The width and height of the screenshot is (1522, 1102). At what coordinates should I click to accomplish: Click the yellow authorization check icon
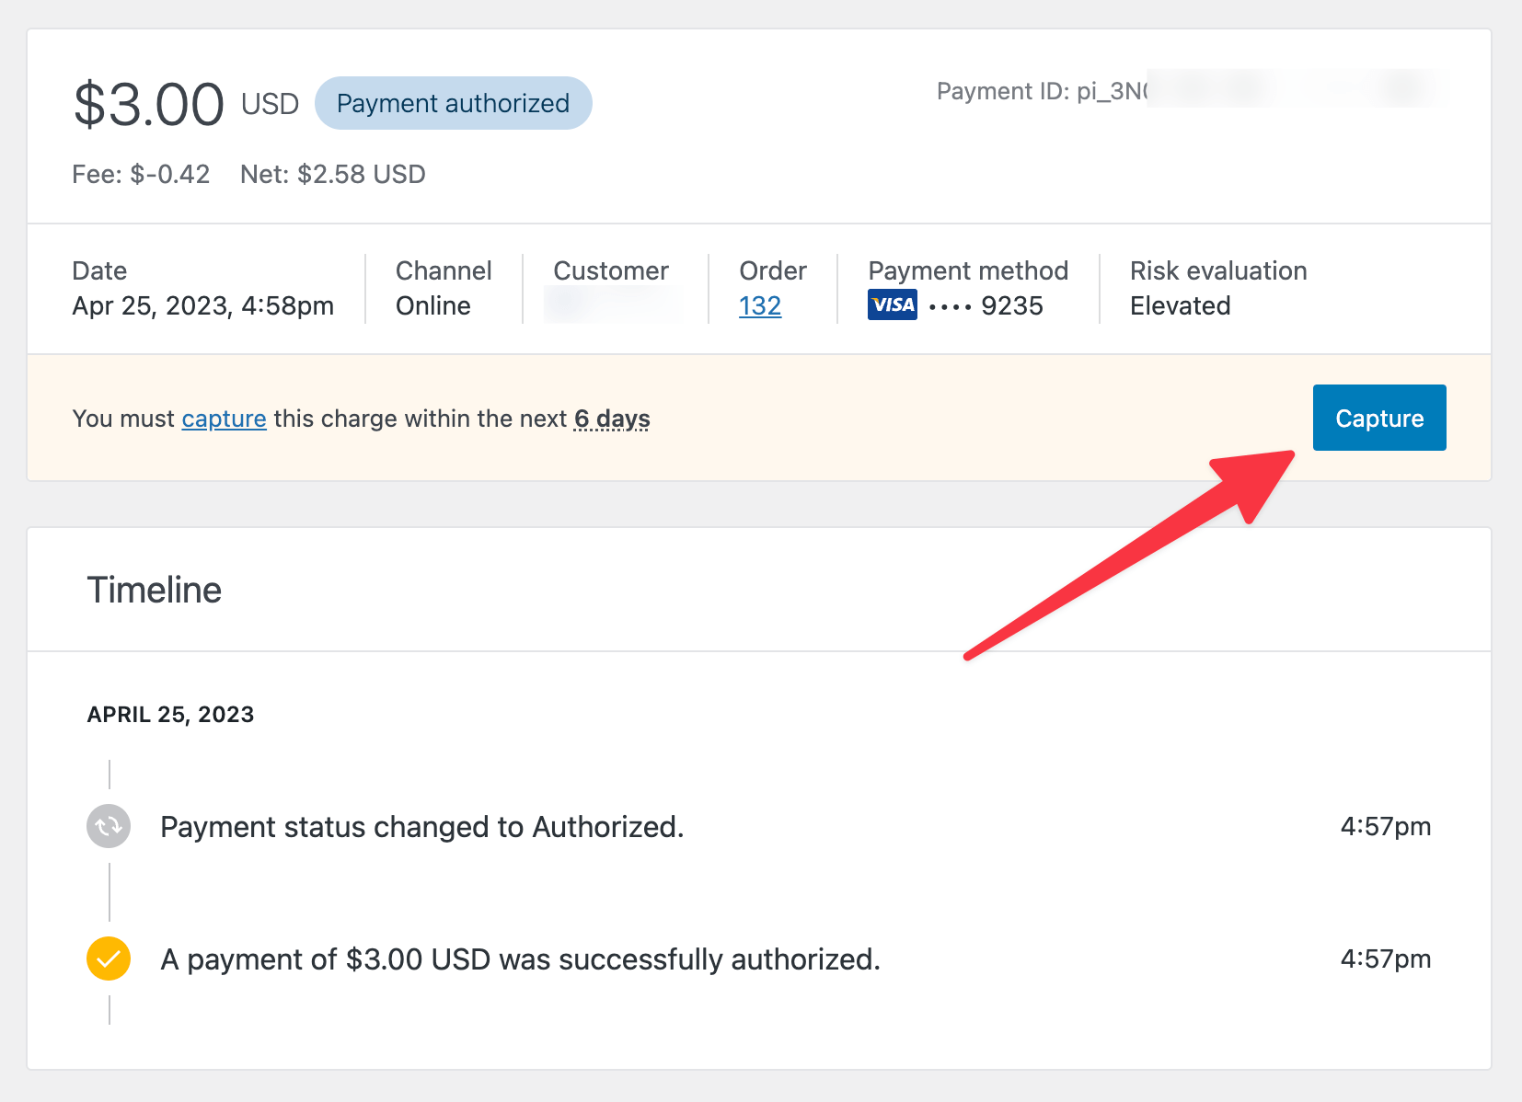coord(108,959)
